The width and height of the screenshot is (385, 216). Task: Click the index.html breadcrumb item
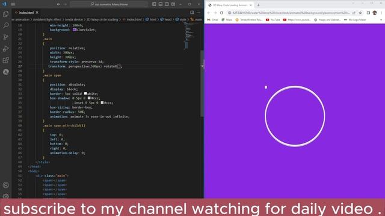click(x=132, y=20)
